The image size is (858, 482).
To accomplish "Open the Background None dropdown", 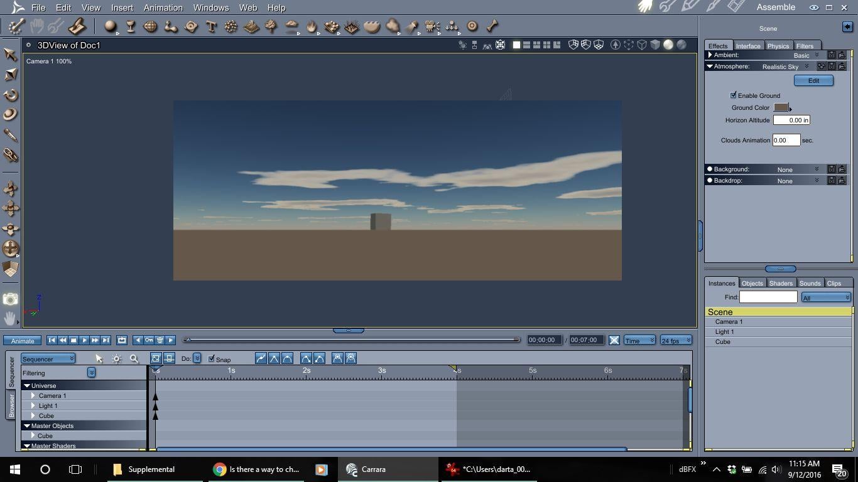I will [x=817, y=169].
